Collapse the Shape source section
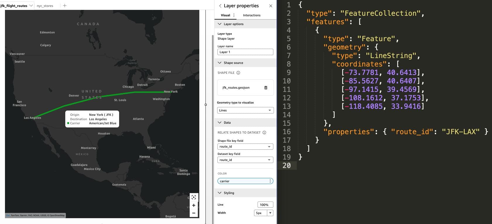The height and width of the screenshot is (224, 492). [220, 63]
